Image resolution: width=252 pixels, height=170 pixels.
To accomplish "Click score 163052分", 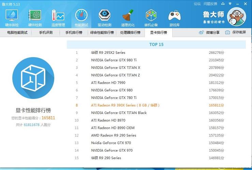I will point(216,113).
